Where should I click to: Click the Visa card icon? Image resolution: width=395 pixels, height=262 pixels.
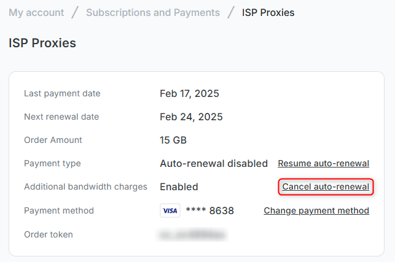pyautogui.click(x=170, y=210)
